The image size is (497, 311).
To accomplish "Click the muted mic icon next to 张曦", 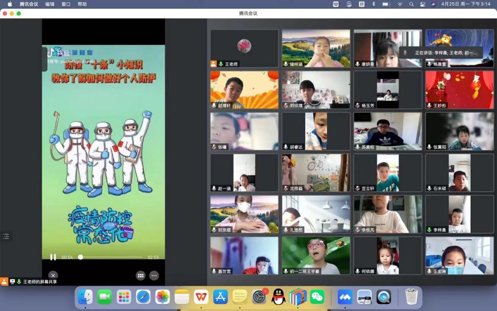I will click(x=214, y=147).
